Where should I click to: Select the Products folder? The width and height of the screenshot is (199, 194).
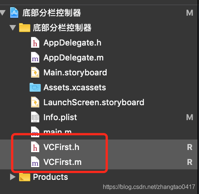[50, 177]
